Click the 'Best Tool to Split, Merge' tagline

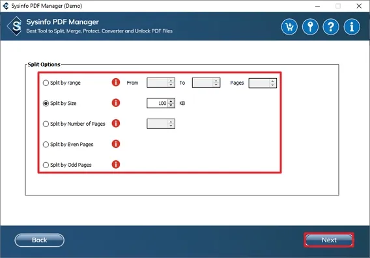click(100, 31)
